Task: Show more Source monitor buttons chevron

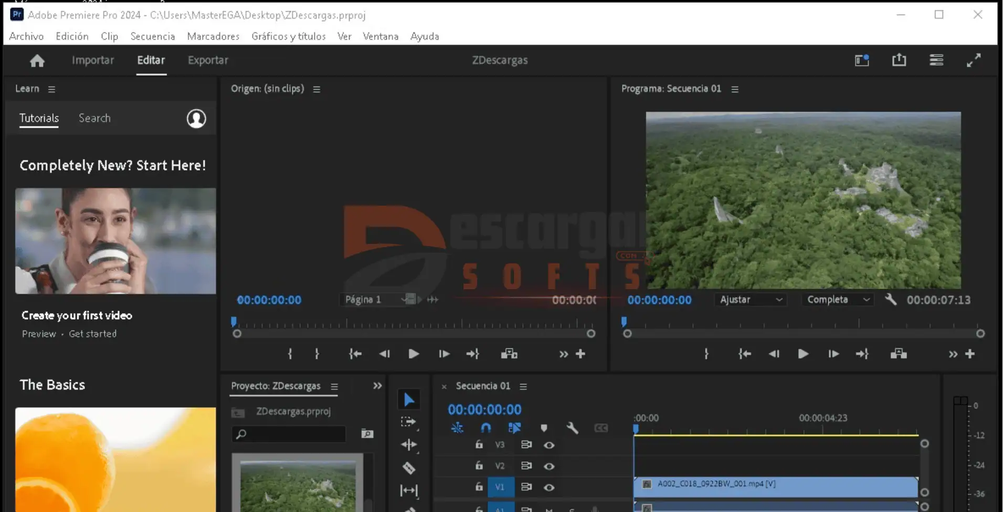Action: [563, 354]
